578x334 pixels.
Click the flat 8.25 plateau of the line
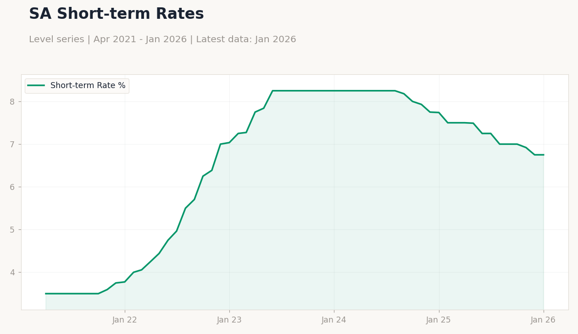(334, 91)
